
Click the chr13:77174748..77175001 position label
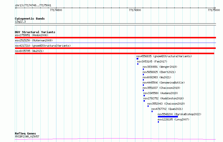(33, 6)
